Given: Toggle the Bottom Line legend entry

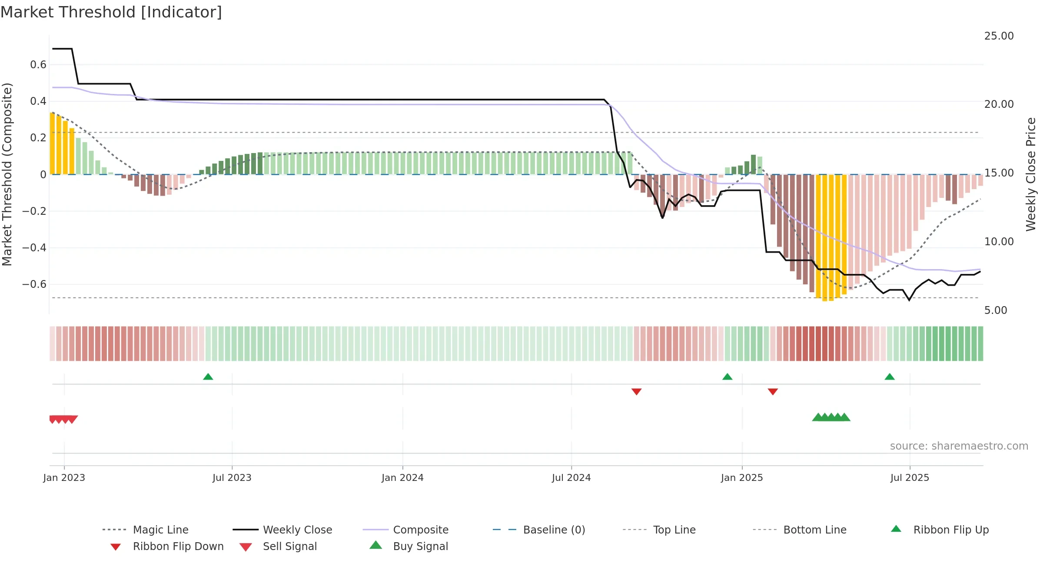Looking at the screenshot, I should pyautogui.click(x=800, y=530).
